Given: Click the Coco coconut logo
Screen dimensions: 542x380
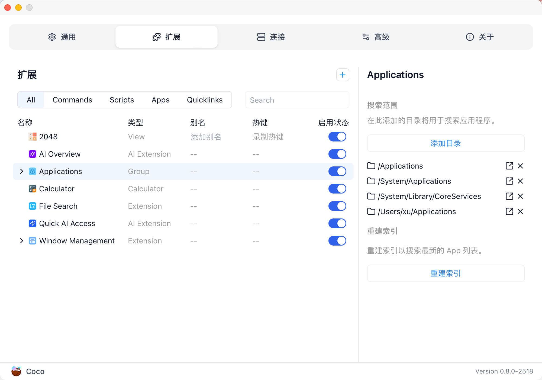Looking at the screenshot, I should pos(16,371).
